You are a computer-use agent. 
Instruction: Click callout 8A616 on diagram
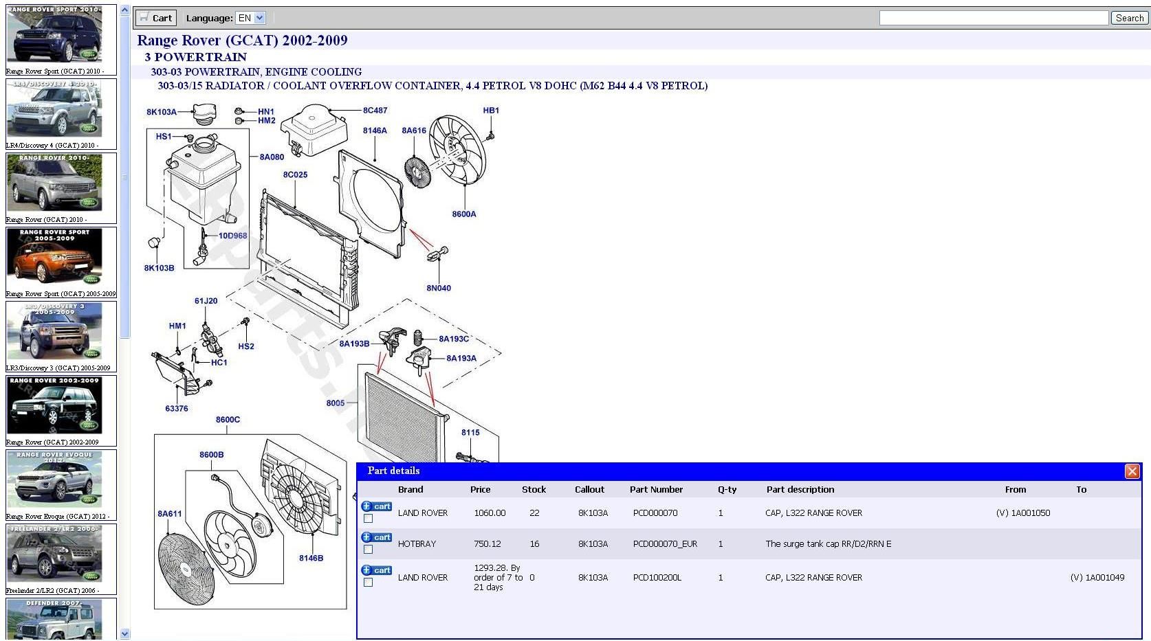(x=414, y=131)
